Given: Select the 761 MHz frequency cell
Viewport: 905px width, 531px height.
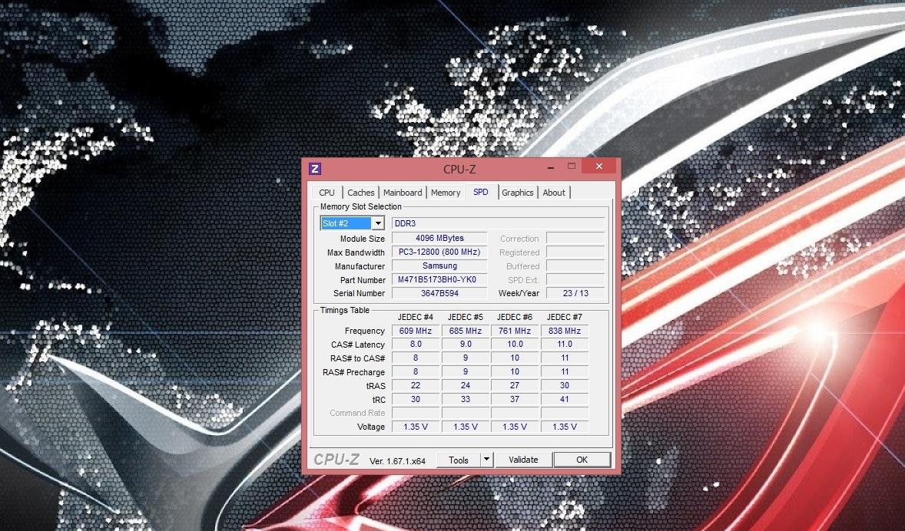Looking at the screenshot, I should tap(515, 331).
